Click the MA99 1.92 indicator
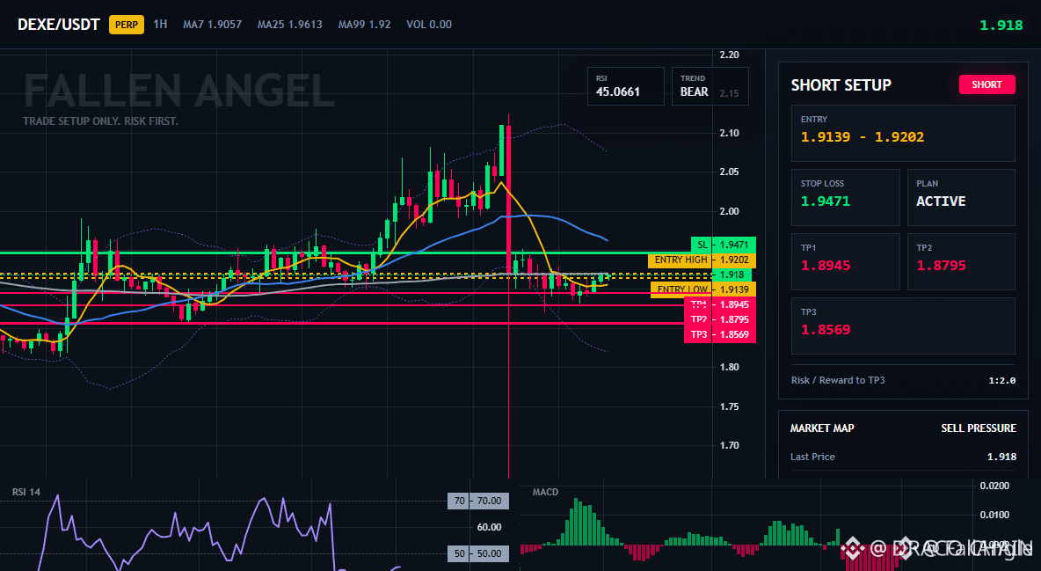1041x571 pixels. 365,24
